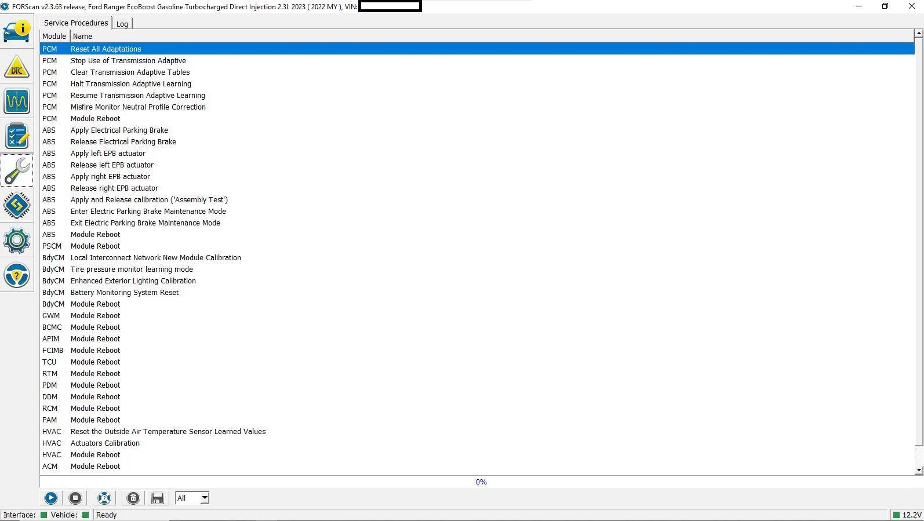Viewport: 924px width, 521px height.
Task: Select the PAM Module Reboot row
Action: 477,420
